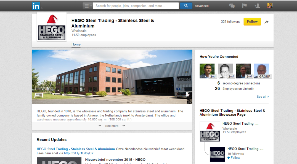Open dark HEGO Steel Trading showcase logo
The image size is (297, 164).
(217, 154)
